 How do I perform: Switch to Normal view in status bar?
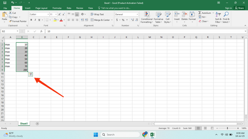click(x=198, y=128)
